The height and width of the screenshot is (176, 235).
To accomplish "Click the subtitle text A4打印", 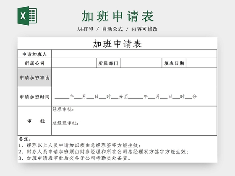I will point(85,29).
